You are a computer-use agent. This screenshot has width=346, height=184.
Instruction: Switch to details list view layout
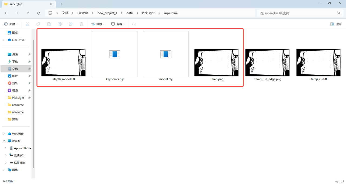pos(337,181)
